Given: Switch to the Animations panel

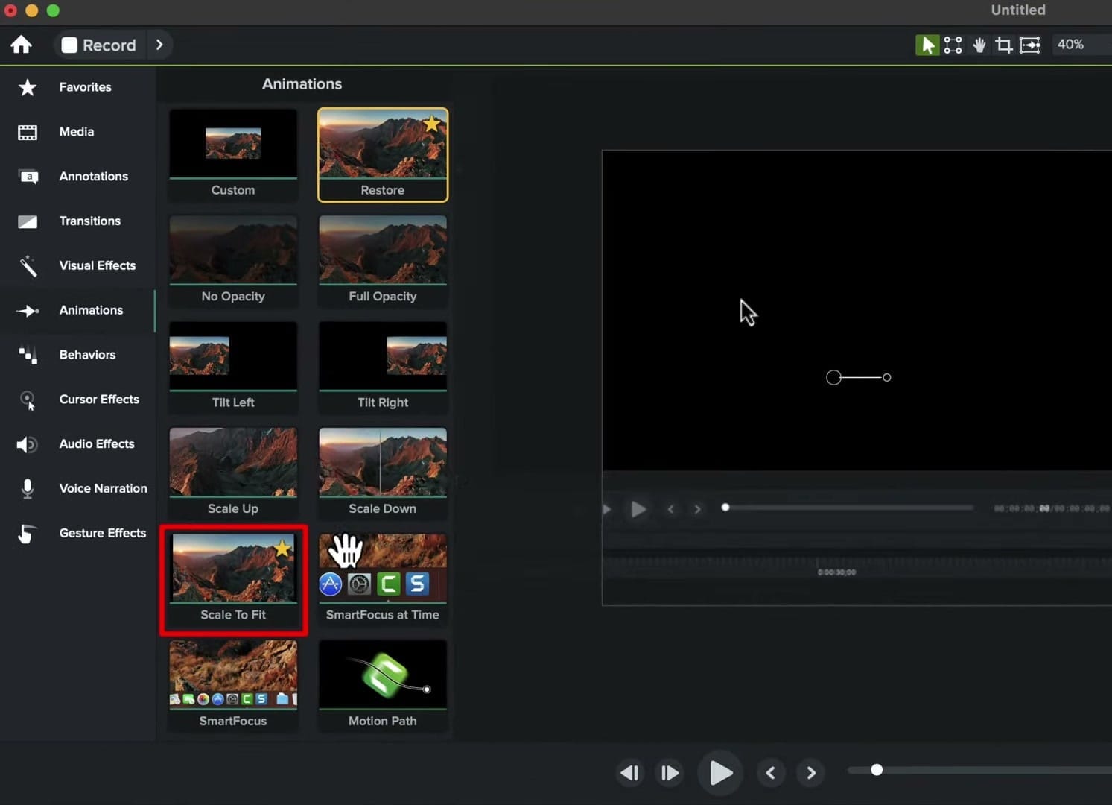Looking at the screenshot, I should (x=91, y=310).
